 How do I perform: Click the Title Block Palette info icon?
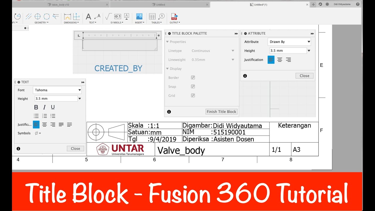[169, 112]
